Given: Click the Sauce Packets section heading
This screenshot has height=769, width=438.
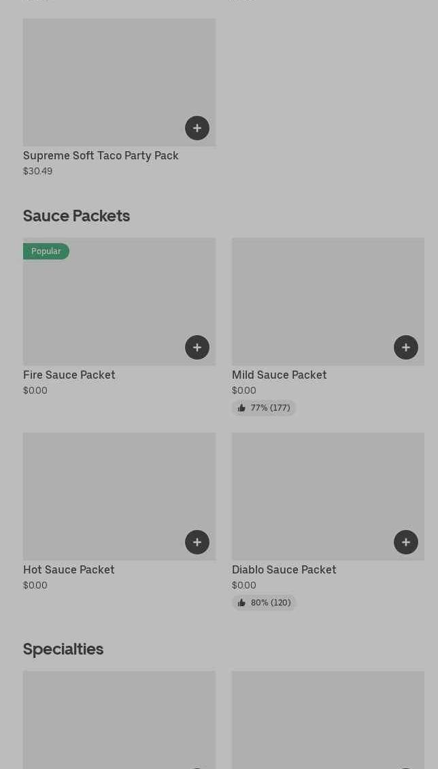Looking at the screenshot, I should (x=76, y=216).
